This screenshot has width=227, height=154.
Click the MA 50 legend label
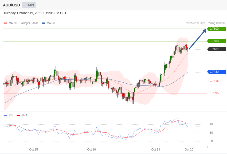click(x=51, y=23)
